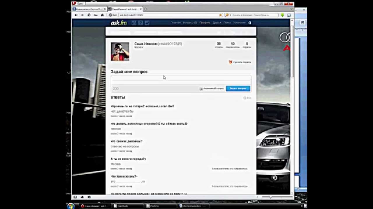Click question about playing guitar

pos(142,106)
